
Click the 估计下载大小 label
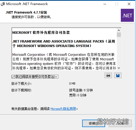(21, 83)
